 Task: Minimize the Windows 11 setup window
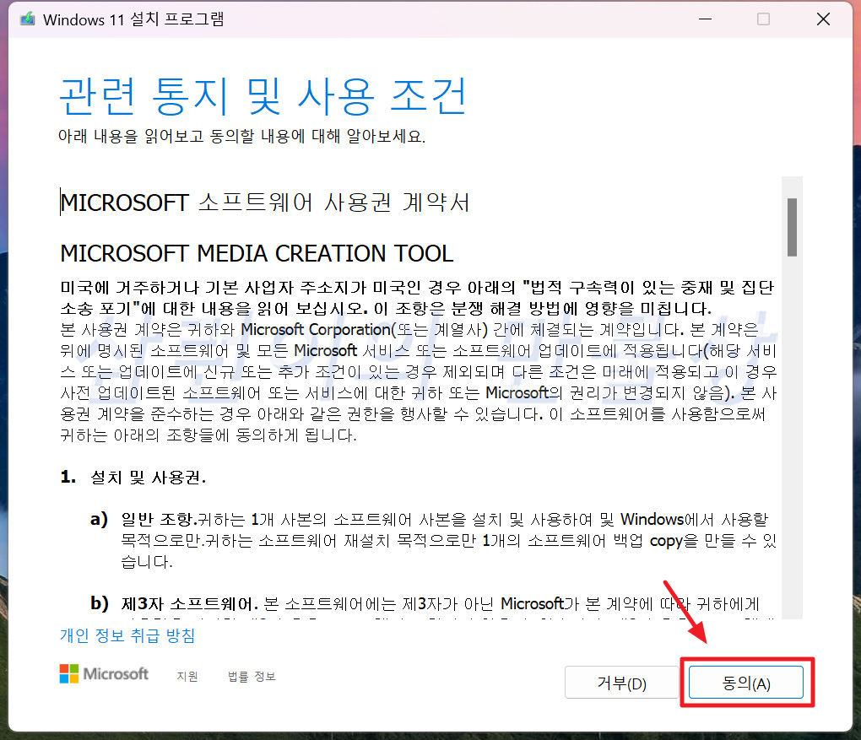point(705,19)
